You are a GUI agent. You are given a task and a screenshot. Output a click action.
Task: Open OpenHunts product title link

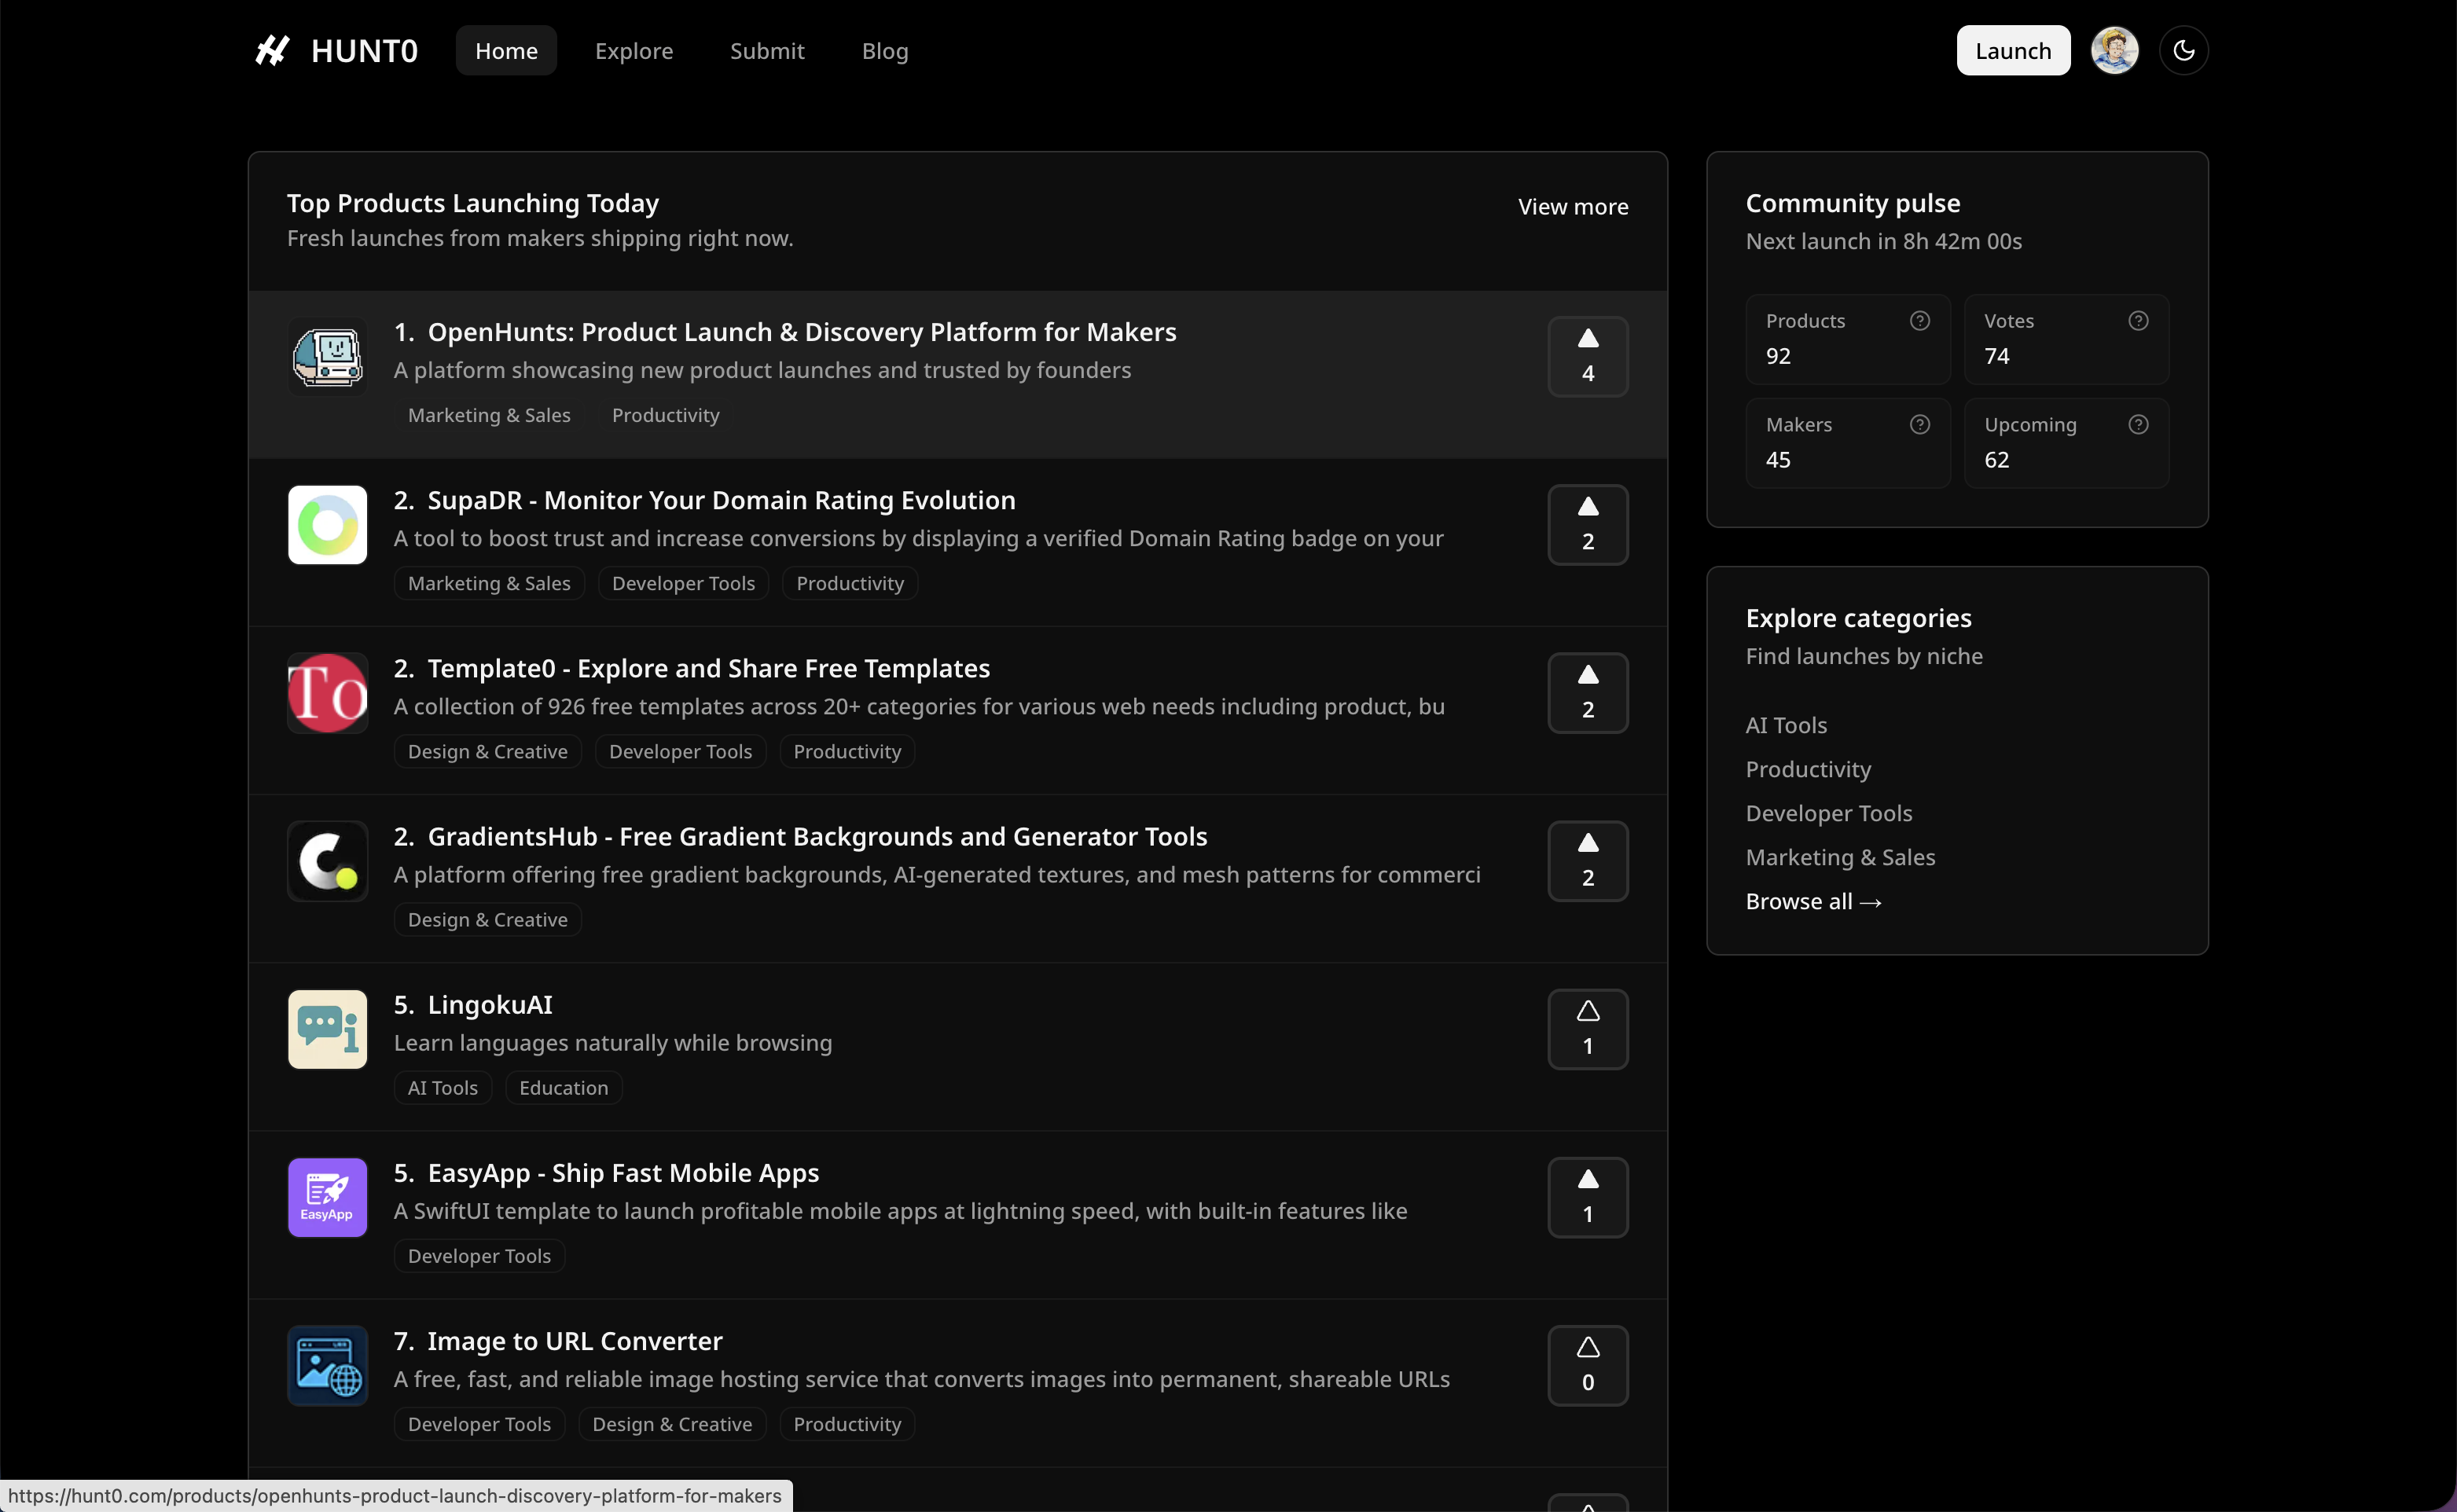click(802, 332)
